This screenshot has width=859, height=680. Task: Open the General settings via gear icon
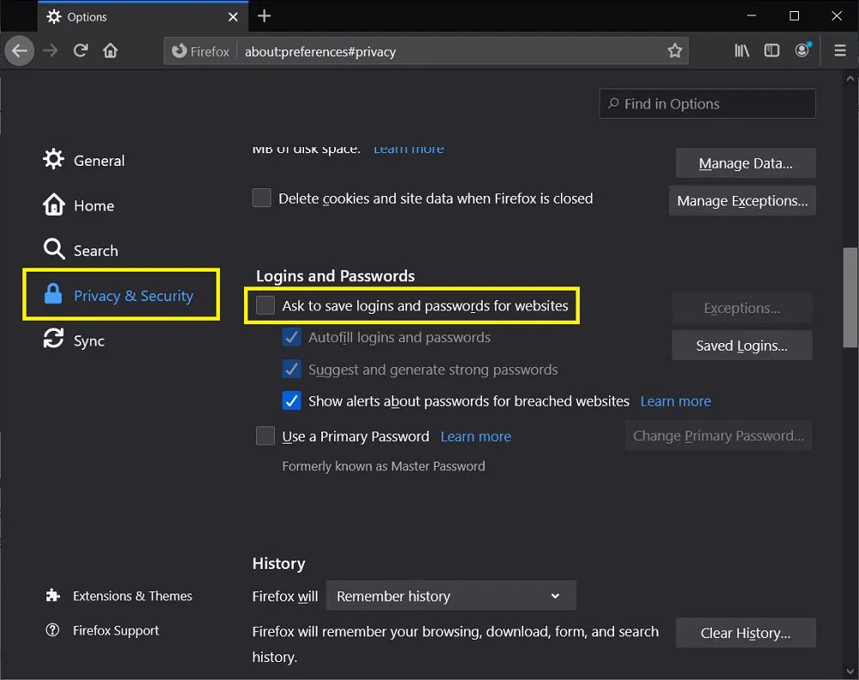[53, 160]
